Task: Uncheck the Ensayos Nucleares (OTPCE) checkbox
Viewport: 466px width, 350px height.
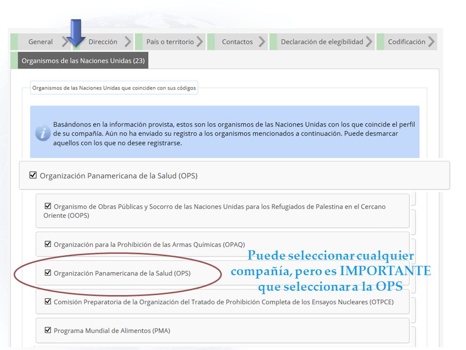Action: tap(48, 301)
